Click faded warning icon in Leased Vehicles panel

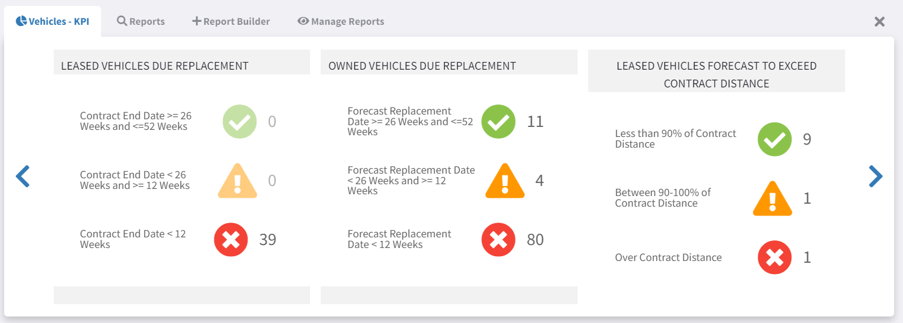[x=237, y=181]
